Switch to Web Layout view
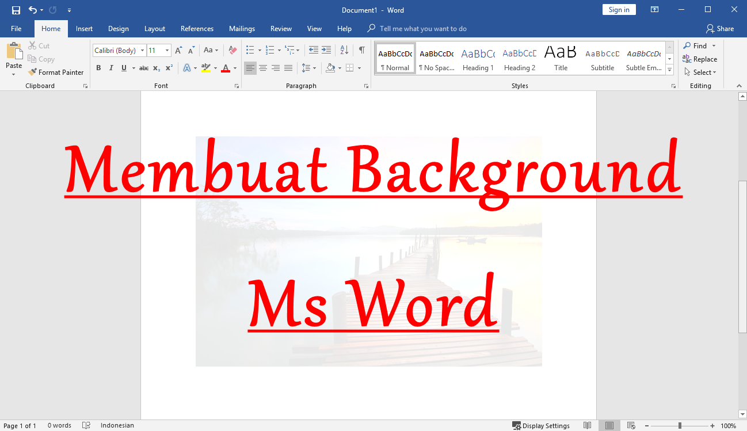 tap(631, 426)
